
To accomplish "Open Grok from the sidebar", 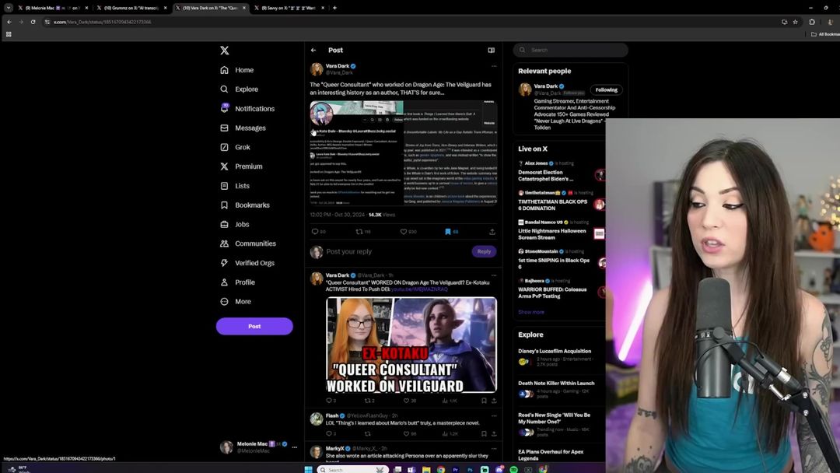I will (x=235, y=147).
